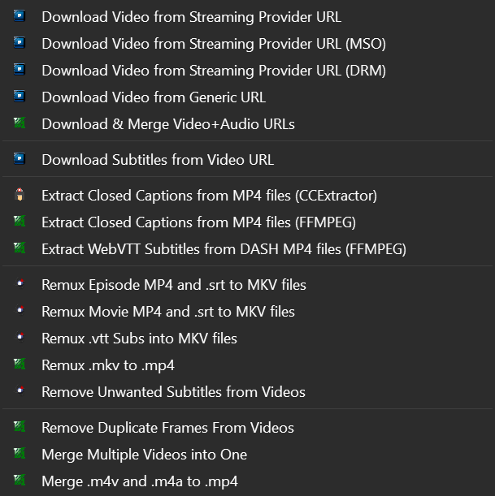Click icon next to Remux .mkv to .mp4
This screenshot has height=496, width=495.
point(20,364)
